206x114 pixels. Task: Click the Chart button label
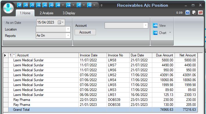[x=163, y=33]
